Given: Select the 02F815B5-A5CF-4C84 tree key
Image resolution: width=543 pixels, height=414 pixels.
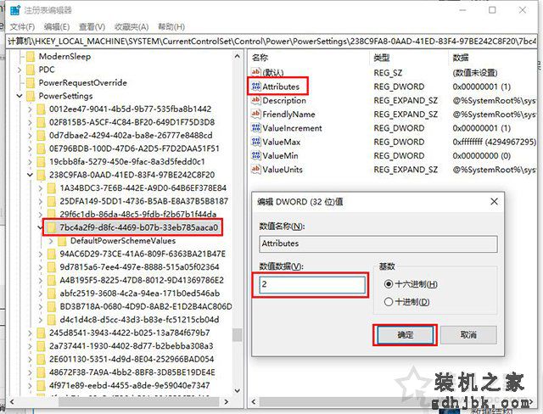Looking at the screenshot, I should (132, 122).
